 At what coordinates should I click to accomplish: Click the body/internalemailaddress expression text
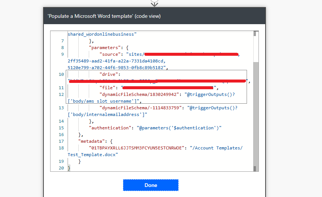(107, 114)
